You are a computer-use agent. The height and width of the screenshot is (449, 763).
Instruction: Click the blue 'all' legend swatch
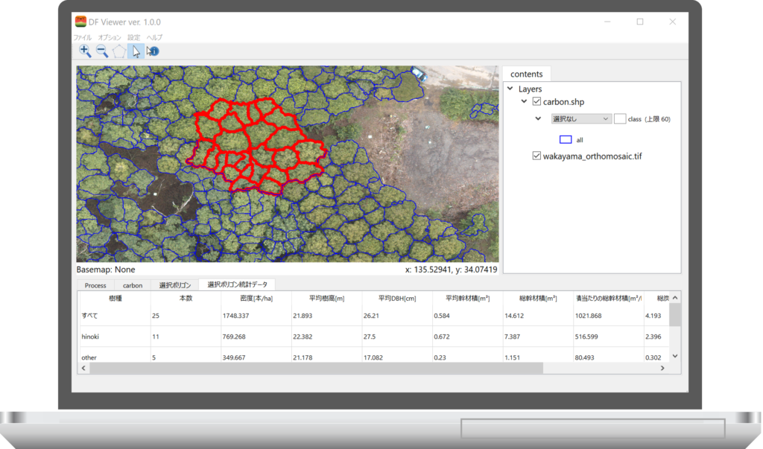(x=566, y=139)
